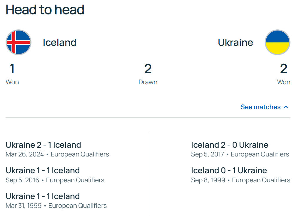The width and height of the screenshot is (299, 219).
Task: Select the Ukraine team name
Action: (235, 43)
